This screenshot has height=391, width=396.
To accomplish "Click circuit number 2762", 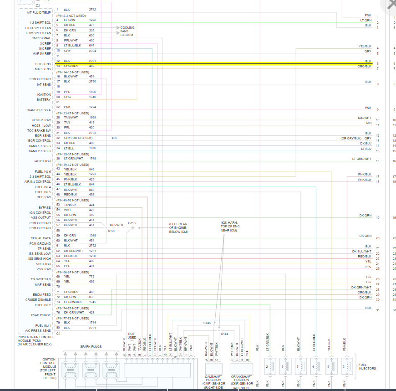I will (92, 10).
